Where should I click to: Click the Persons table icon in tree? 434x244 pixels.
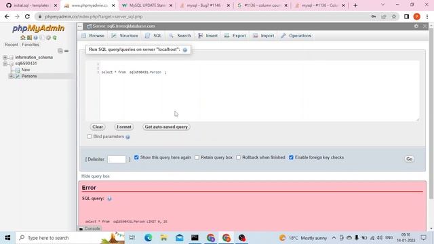(x=18, y=76)
